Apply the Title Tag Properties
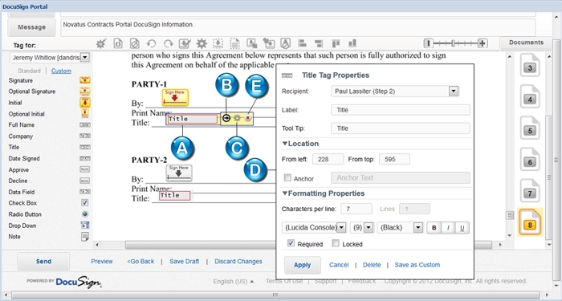 click(302, 265)
